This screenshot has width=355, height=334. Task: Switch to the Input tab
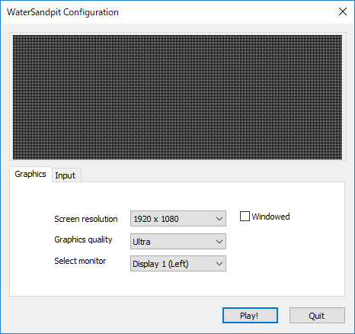click(x=66, y=175)
